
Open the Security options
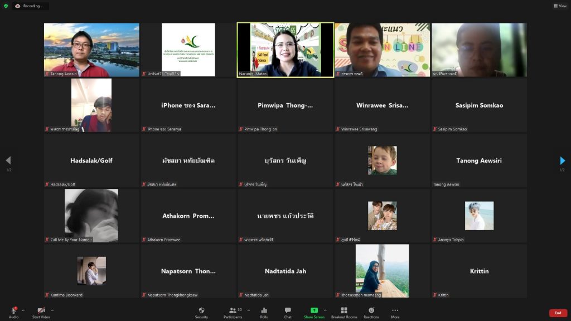(201, 312)
